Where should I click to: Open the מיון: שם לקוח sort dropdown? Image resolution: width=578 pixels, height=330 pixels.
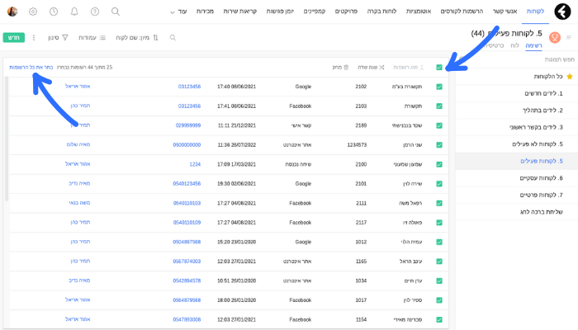click(137, 38)
